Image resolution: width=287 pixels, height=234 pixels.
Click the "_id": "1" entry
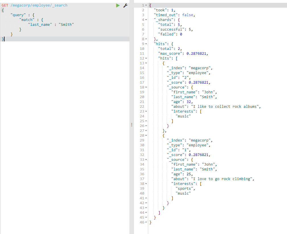coord(178,150)
